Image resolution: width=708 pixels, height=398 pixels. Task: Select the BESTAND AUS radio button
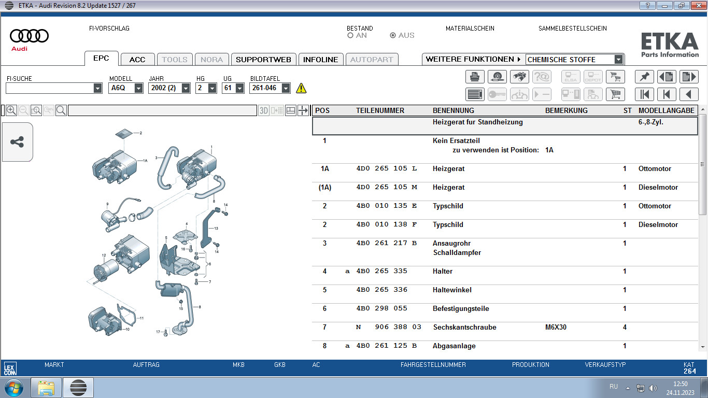393,36
